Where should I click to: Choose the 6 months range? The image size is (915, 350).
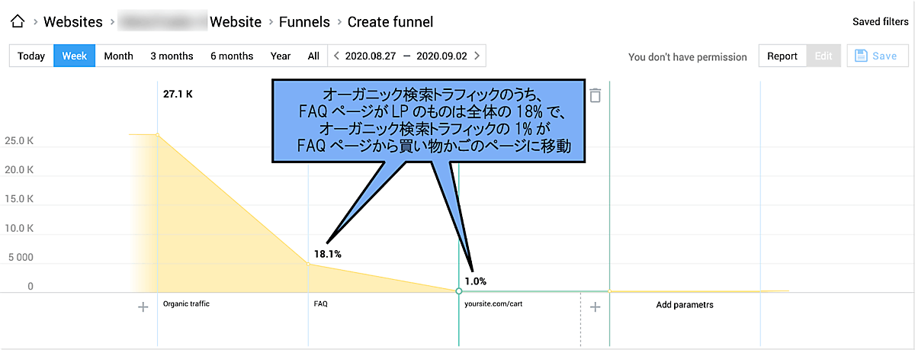click(x=232, y=56)
